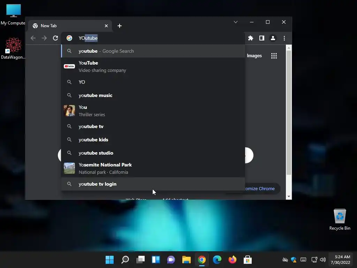The width and height of the screenshot is (357, 268).
Task: Select the 'youtube studio' suggestion
Action: tap(153, 153)
